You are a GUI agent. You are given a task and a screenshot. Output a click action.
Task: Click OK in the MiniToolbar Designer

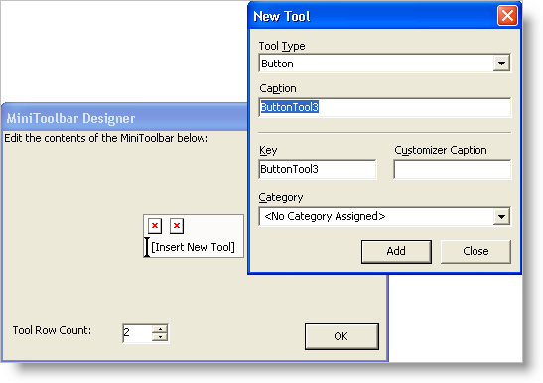click(x=341, y=336)
